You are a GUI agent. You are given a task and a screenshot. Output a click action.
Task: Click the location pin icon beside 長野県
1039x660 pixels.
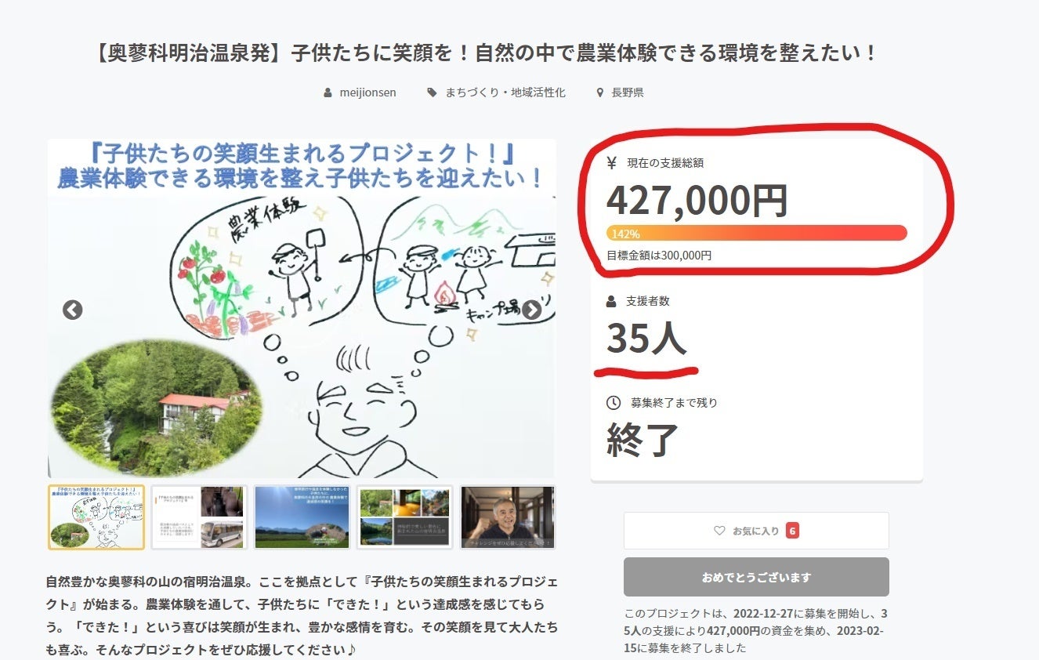[600, 92]
